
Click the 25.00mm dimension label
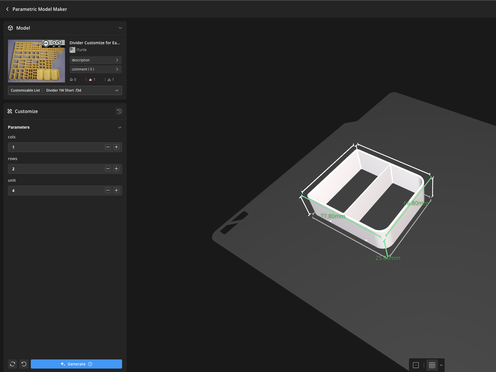[388, 258]
